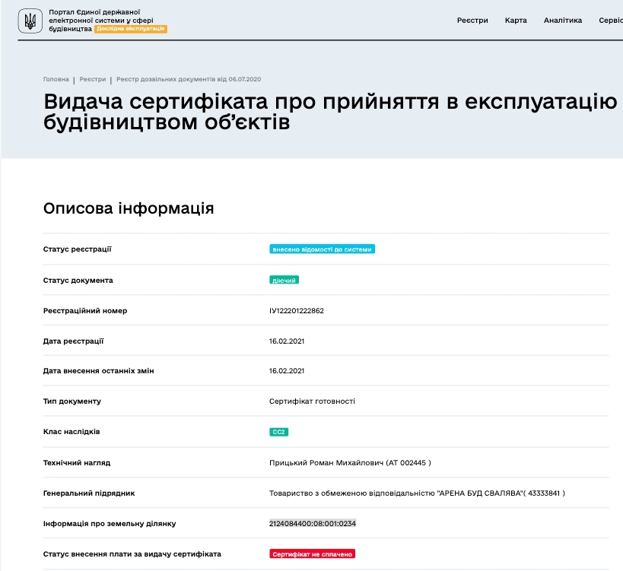Select cadastral number 2124084400:08:001:0234
This screenshot has height=571, width=623.
coord(313,523)
